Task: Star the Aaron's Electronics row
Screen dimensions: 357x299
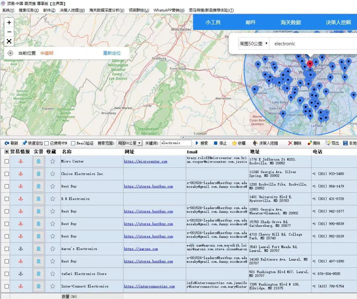Action: (x=53, y=249)
